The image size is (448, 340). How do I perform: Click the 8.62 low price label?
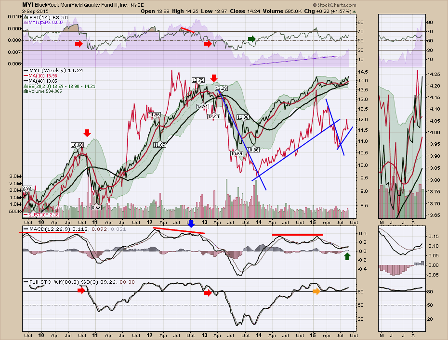click(96, 207)
